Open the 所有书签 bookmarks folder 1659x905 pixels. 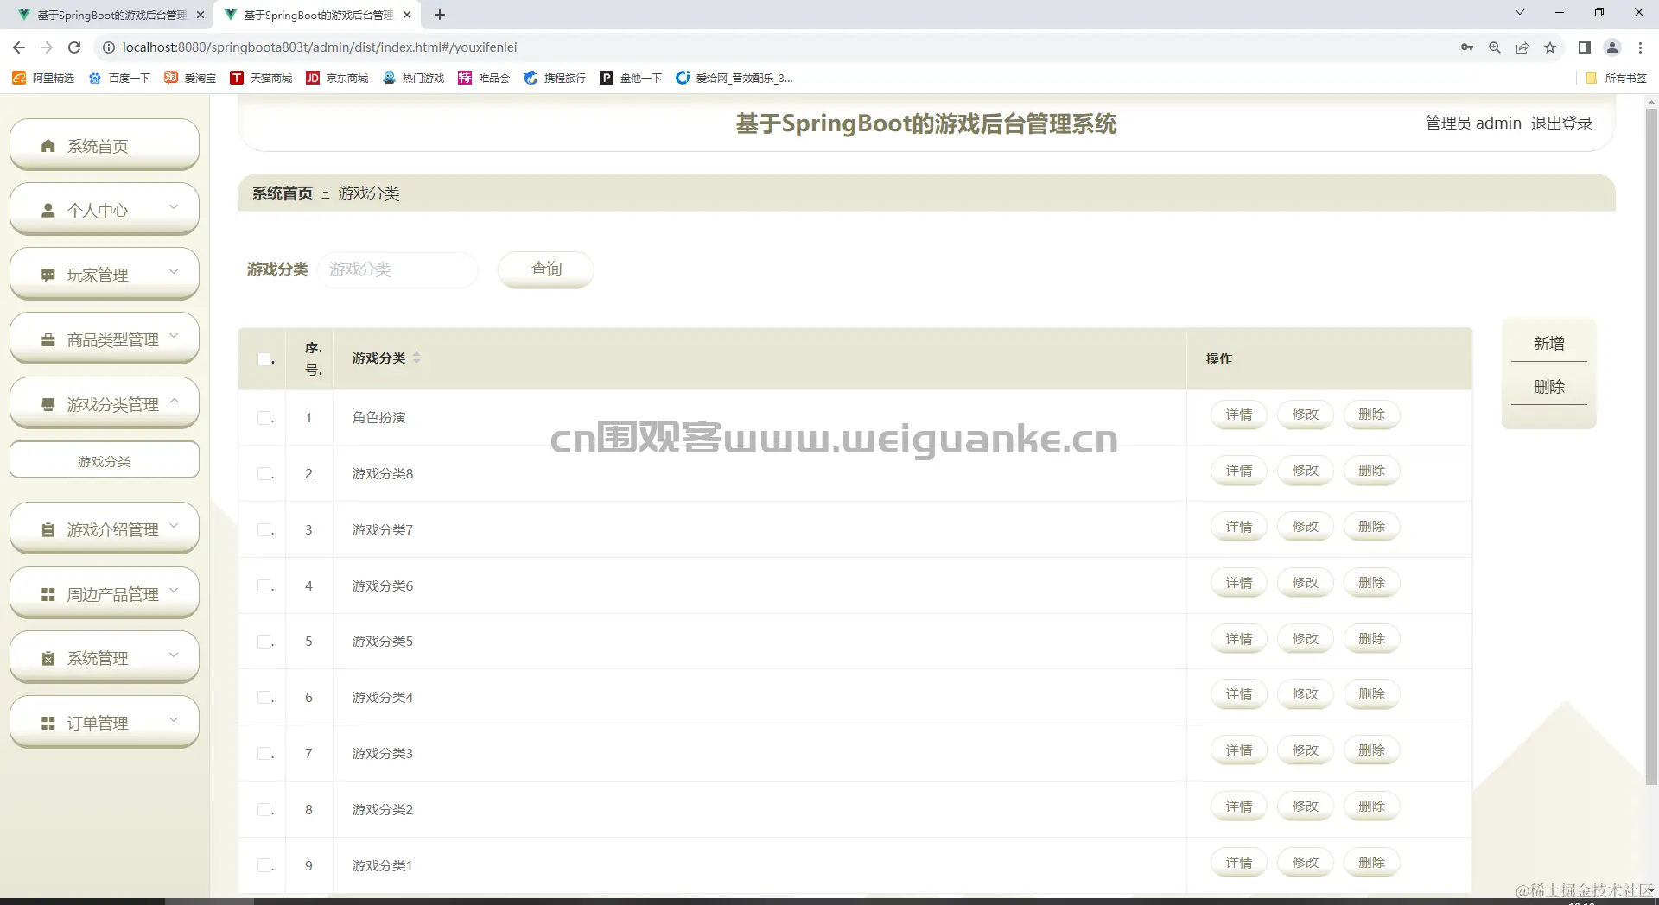(x=1617, y=78)
